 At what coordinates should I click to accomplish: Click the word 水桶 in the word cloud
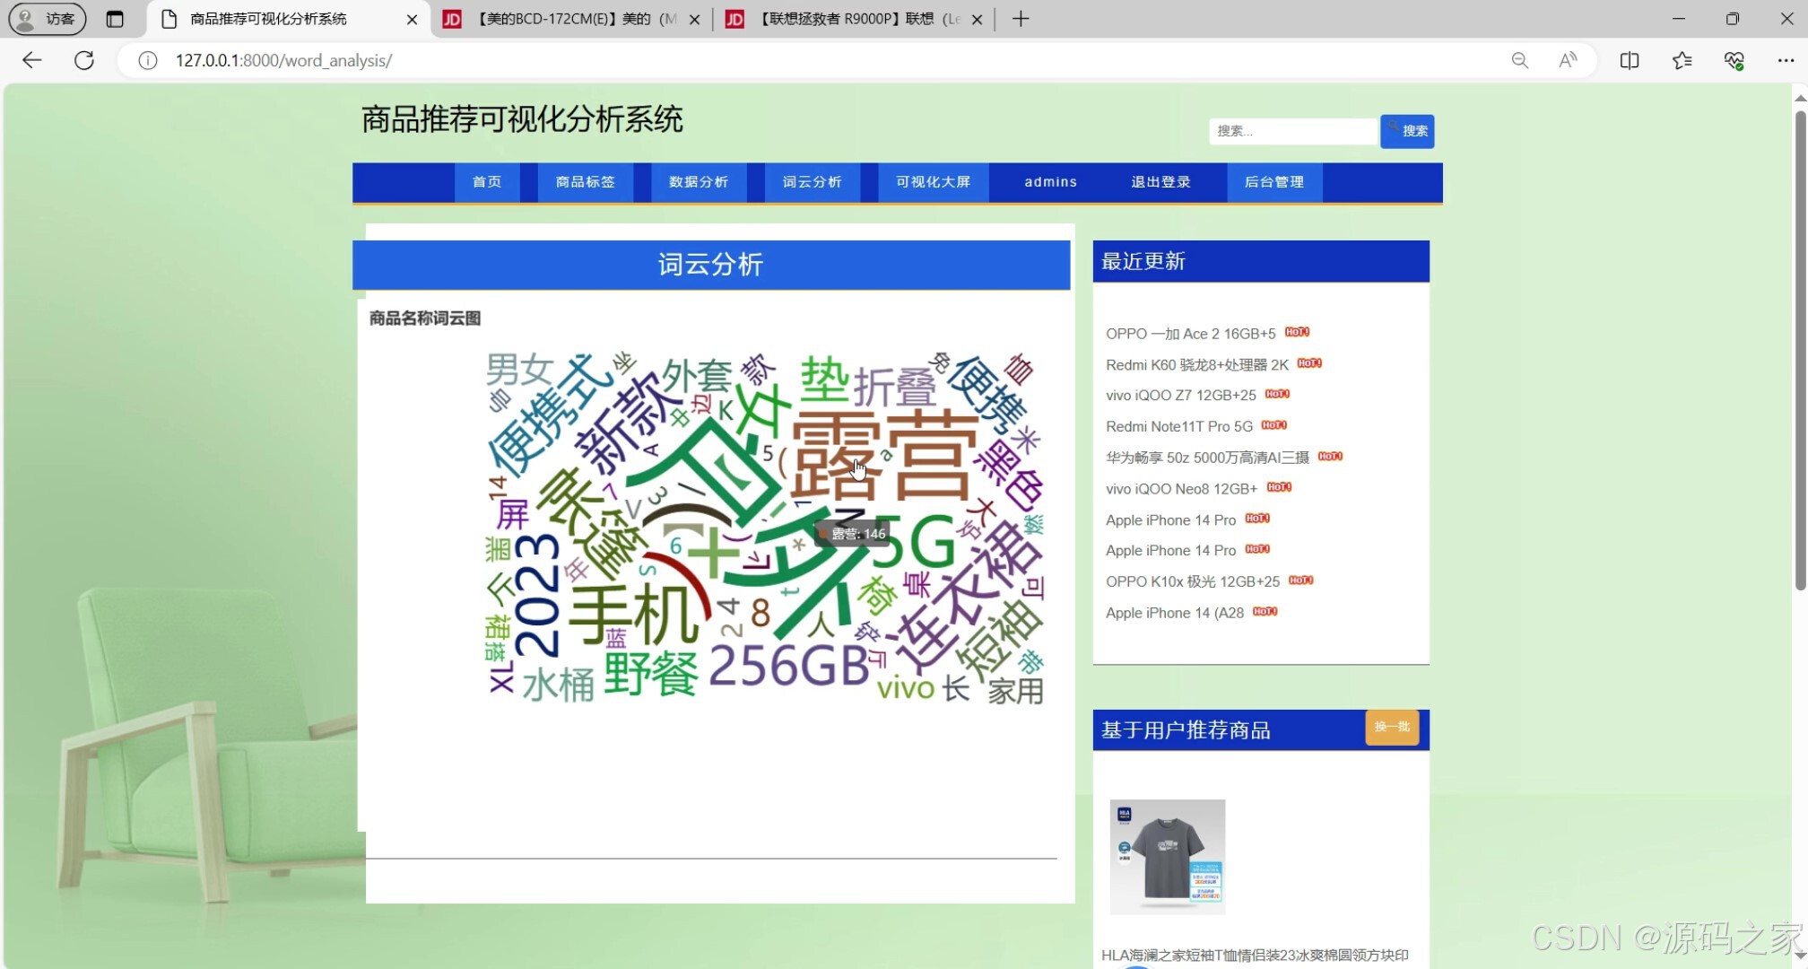[558, 685]
